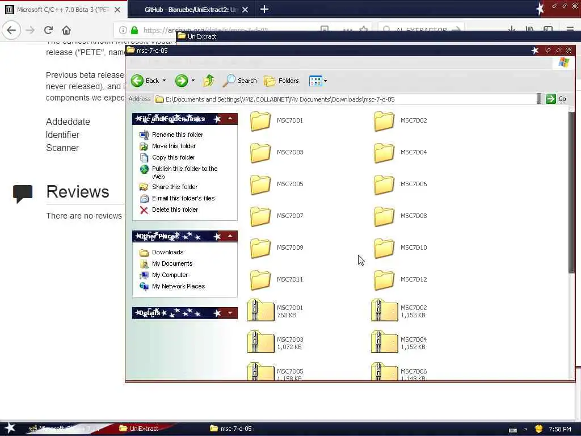
Task: Select the MSC7D05 zip archive
Action: point(261,372)
